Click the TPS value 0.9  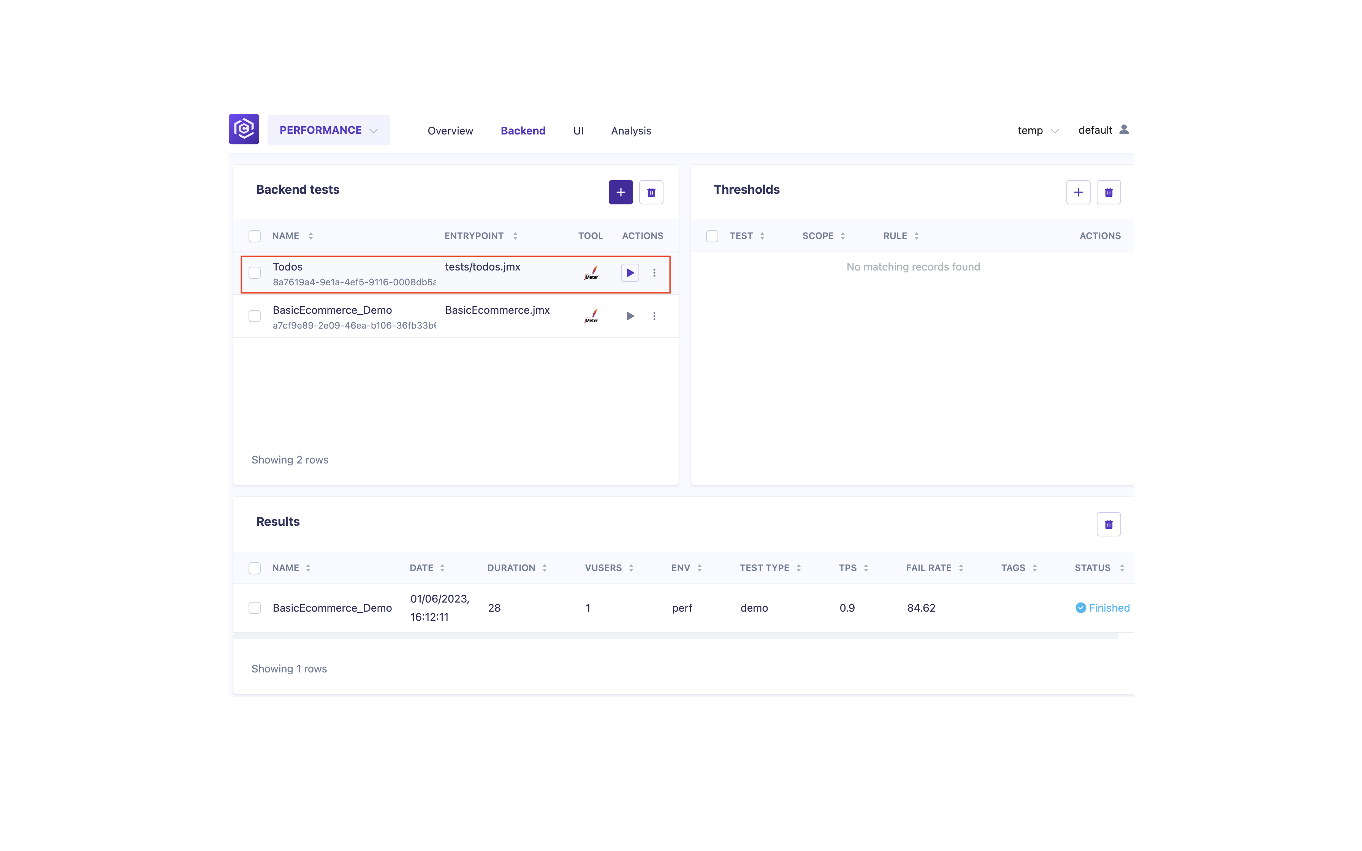[846, 608]
